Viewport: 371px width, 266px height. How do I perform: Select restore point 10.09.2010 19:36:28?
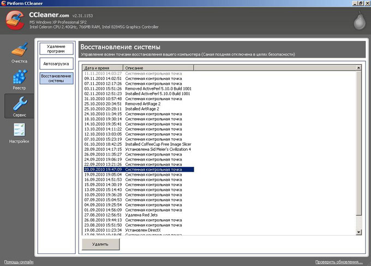[x=139, y=195]
